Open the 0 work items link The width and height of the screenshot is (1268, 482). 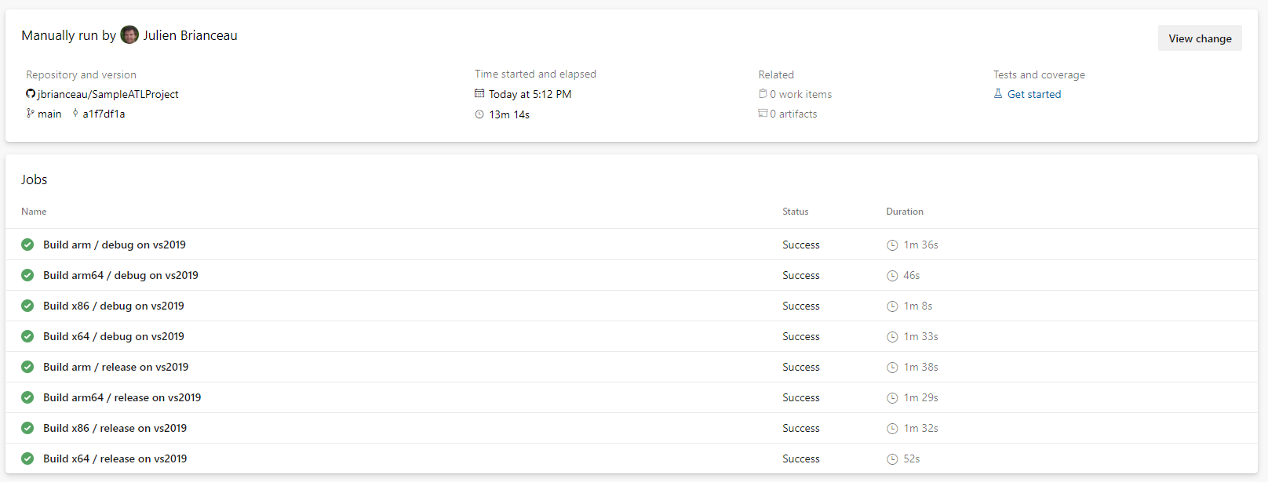tap(800, 94)
